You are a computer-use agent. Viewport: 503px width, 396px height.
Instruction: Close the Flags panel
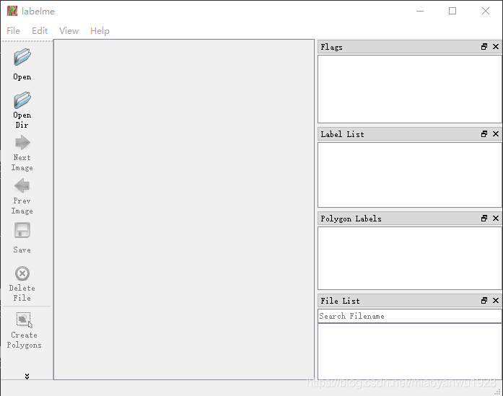tap(496, 47)
